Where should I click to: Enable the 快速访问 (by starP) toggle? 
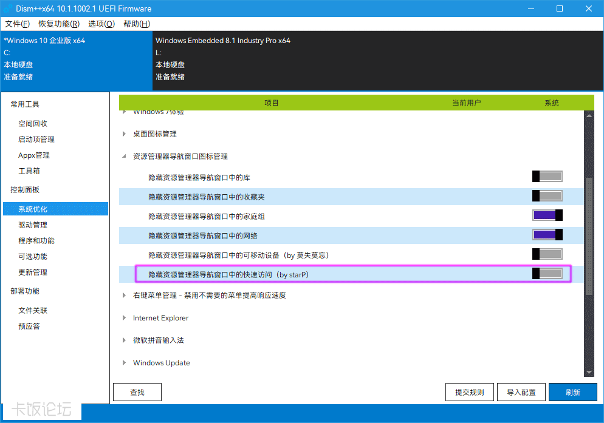[547, 274]
